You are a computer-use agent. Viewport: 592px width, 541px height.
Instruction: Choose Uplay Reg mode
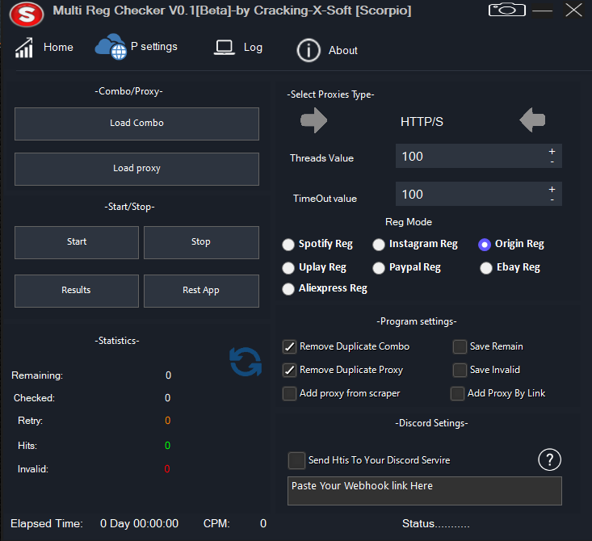pos(288,268)
